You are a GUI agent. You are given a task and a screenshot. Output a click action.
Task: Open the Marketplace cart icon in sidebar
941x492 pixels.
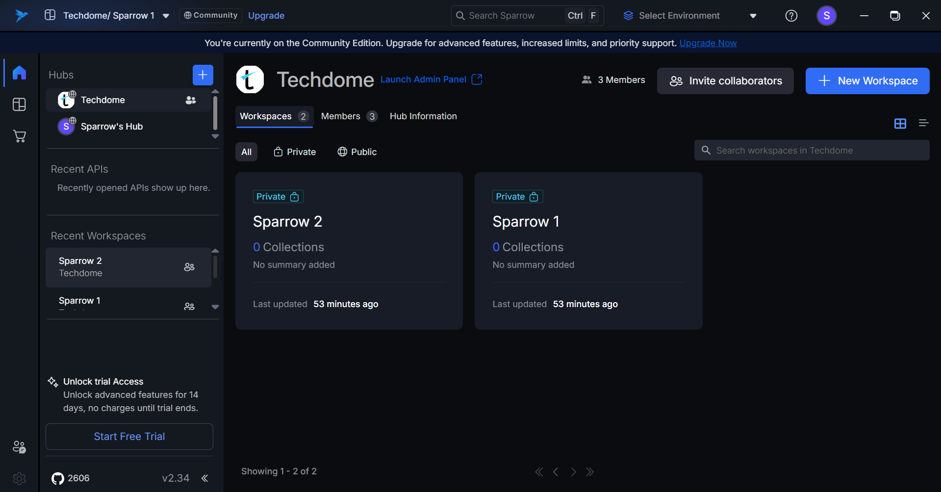[x=19, y=136]
